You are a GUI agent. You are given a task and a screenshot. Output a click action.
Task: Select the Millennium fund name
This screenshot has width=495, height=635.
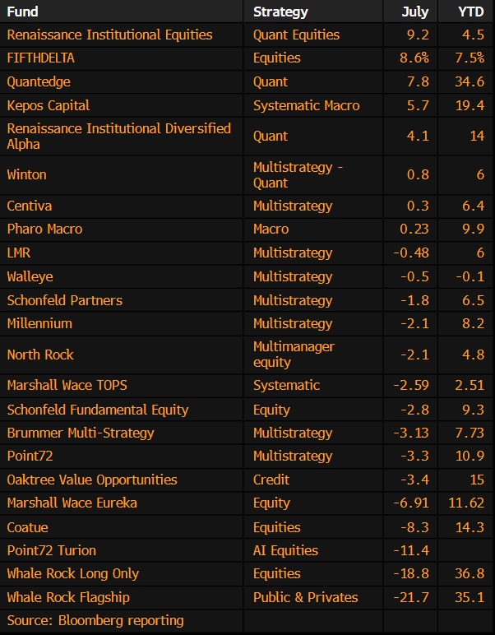39,323
